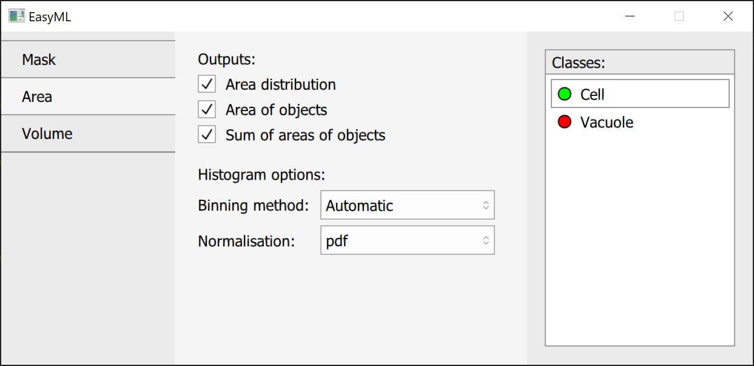
Task: Disable the Area of objects checkbox
Action: tap(207, 110)
